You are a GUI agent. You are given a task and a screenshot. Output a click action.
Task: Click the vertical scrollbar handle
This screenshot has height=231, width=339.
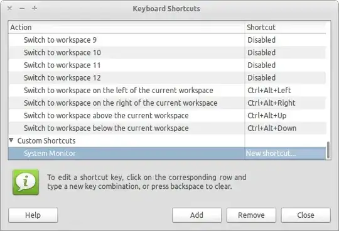328,150
